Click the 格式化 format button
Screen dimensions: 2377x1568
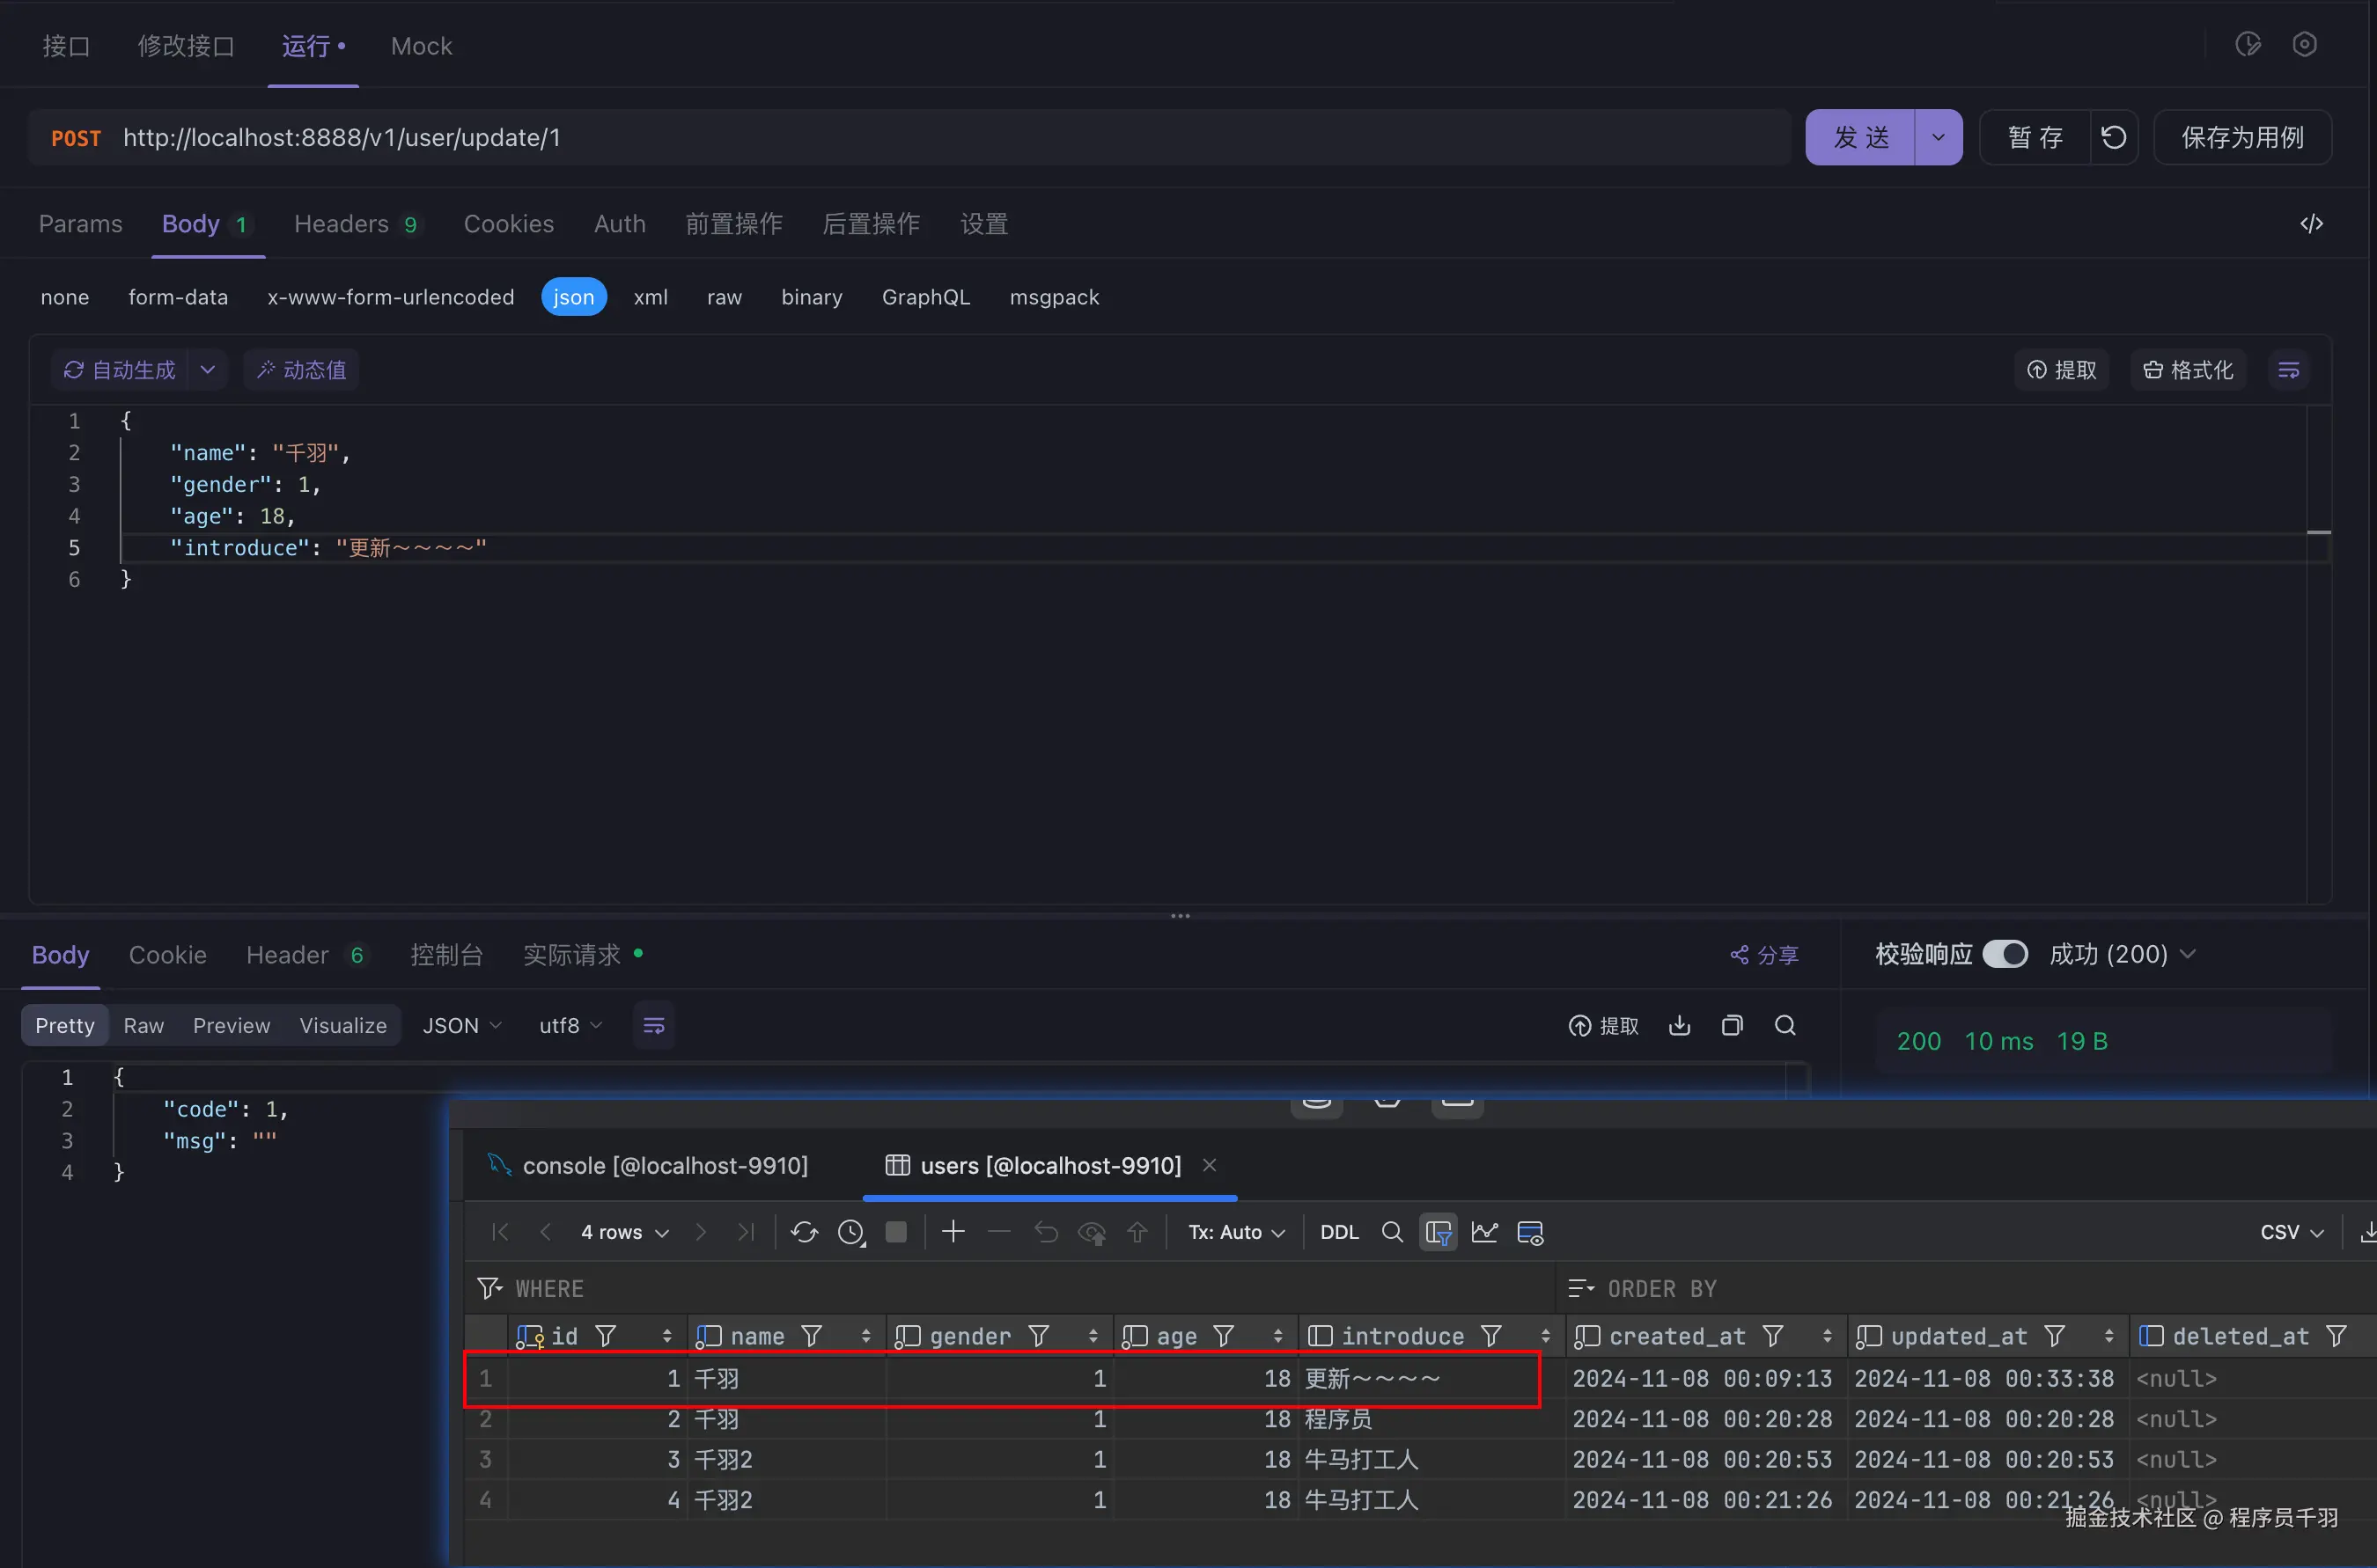(2188, 370)
